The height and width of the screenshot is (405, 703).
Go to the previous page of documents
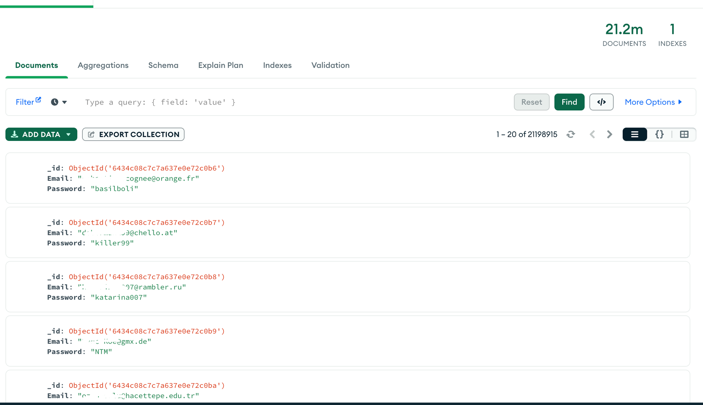[592, 134]
